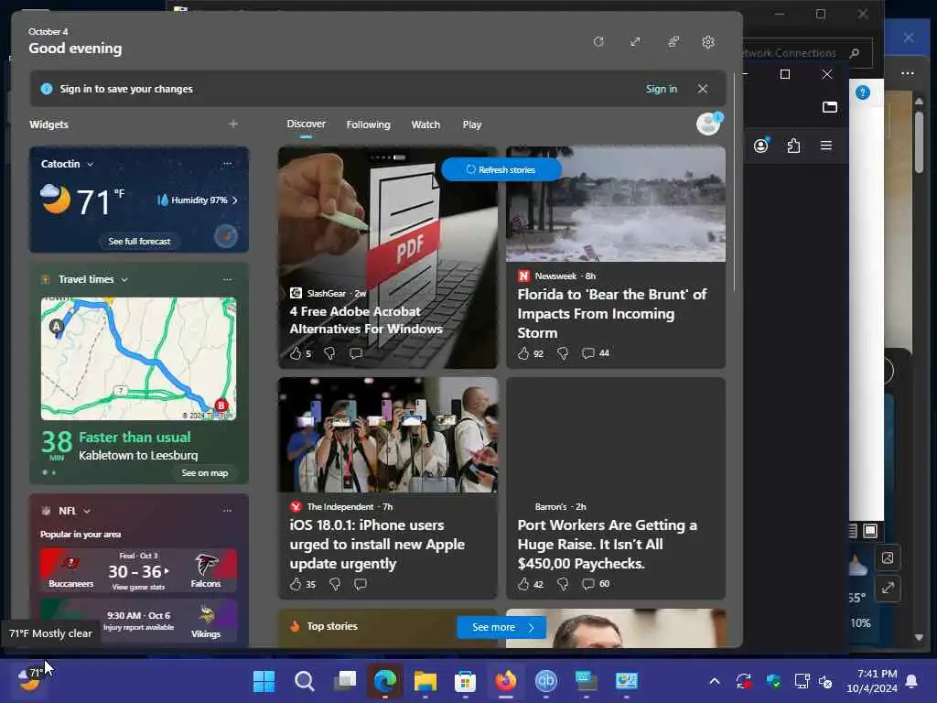Add a new widget with plus icon
The height and width of the screenshot is (703, 937).
click(233, 124)
